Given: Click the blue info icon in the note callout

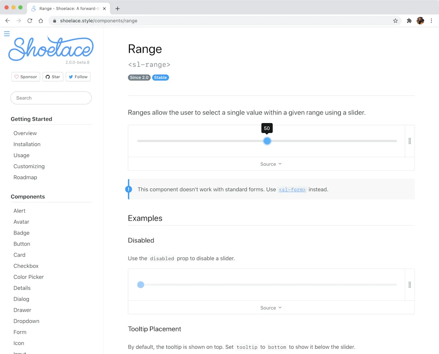Looking at the screenshot, I should (128, 189).
